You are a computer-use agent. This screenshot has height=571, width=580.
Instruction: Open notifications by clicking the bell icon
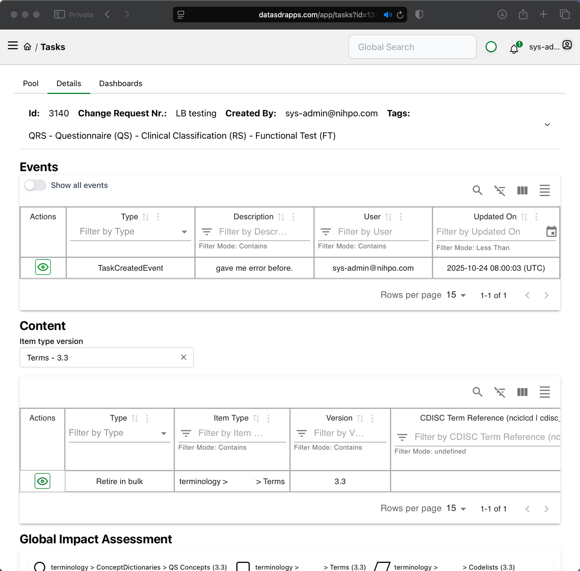click(x=514, y=49)
